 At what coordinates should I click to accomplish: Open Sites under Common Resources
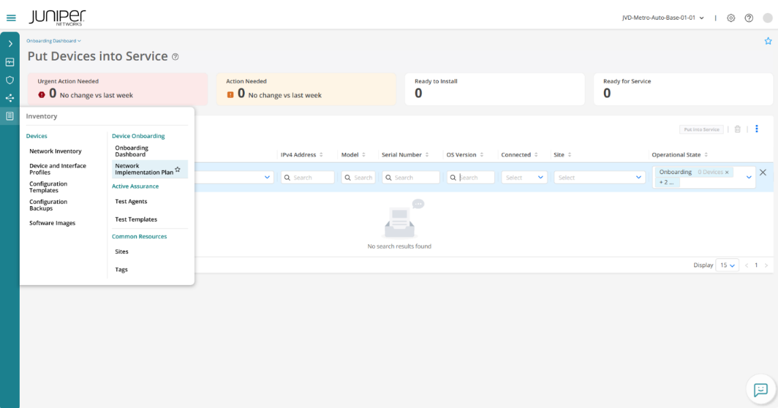click(122, 252)
